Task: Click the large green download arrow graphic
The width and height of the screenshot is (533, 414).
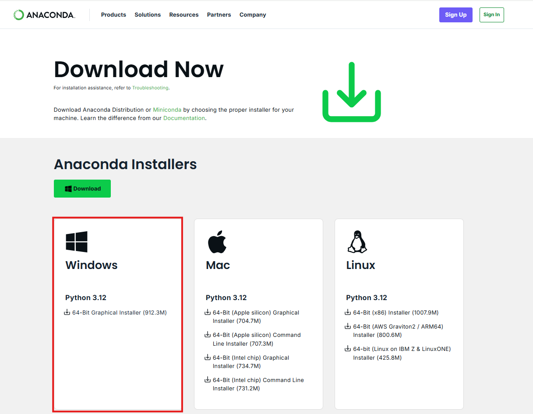Action: click(352, 92)
